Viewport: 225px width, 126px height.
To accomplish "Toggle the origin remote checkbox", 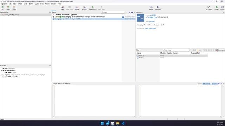I will pyautogui.click(x=3, y=75).
